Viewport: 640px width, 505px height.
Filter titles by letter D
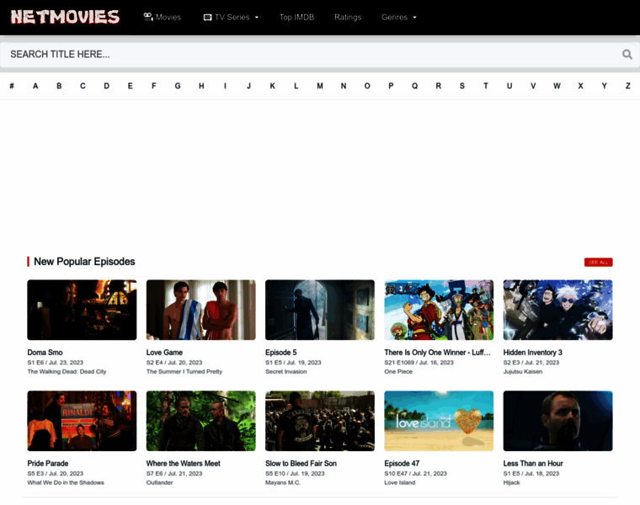click(x=107, y=86)
